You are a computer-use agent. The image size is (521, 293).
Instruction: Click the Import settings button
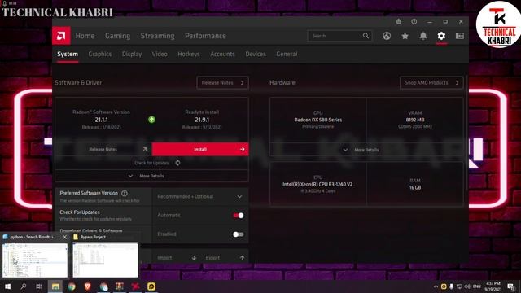pos(177,258)
